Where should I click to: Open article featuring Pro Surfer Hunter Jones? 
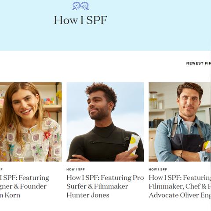click(105, 186)
